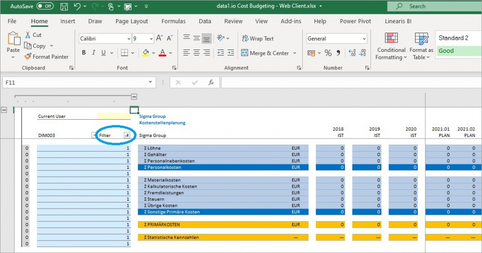The width and height of the screenshot is (482, 253).
Task: Select Bottom Align icon
Action: click(x=206, y=38)
